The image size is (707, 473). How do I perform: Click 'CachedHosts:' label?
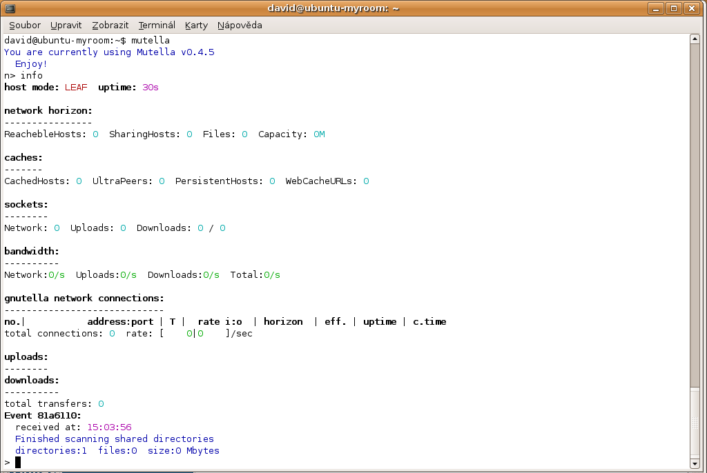pyautogui.click(x=37, y=181)
